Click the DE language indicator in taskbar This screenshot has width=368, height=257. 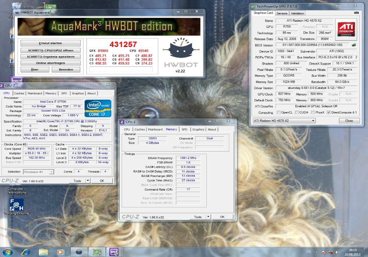pyautogui.click(x=309, y=251)
